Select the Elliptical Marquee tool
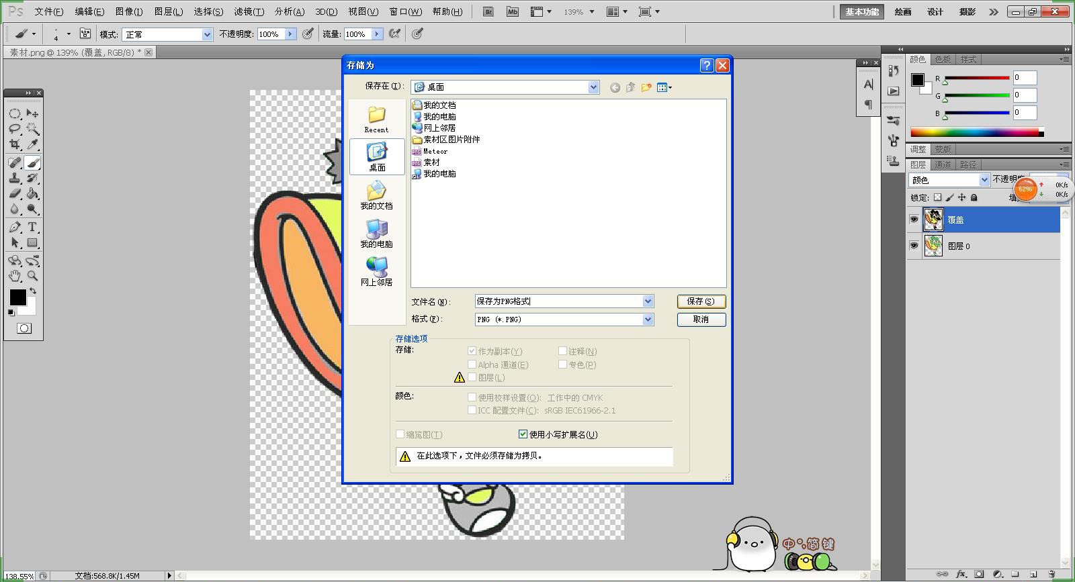1075x582 pixels. point(15,113)
